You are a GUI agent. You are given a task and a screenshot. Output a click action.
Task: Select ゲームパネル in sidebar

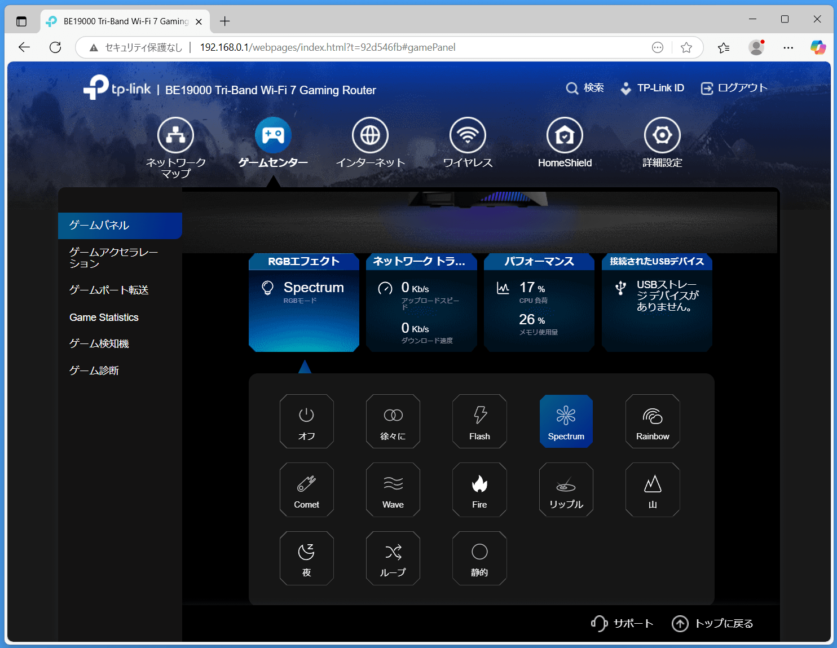click(120, 226)
